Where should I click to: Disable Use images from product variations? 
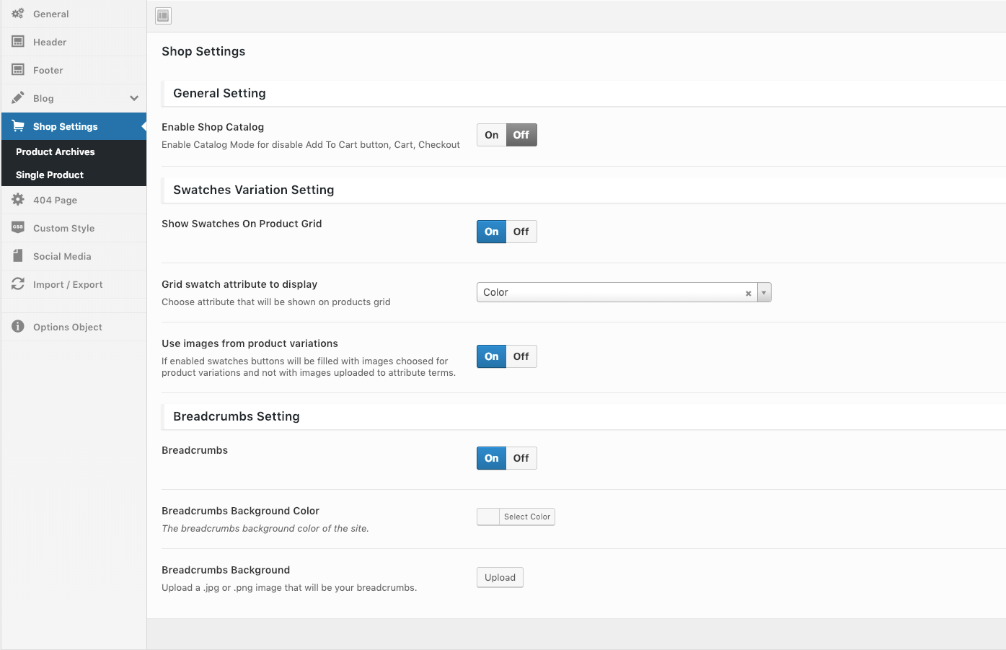[x=521, y=356]
